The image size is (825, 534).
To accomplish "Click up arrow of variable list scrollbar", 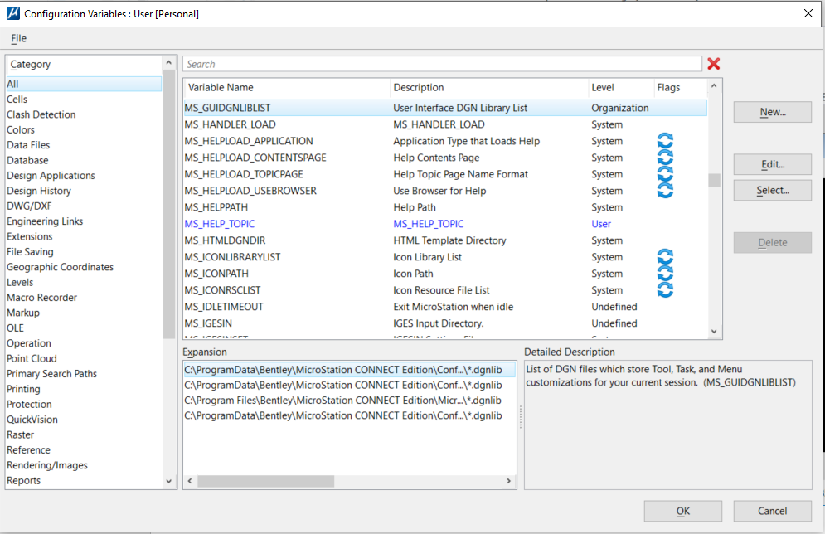I will click(x=714, y=85).
